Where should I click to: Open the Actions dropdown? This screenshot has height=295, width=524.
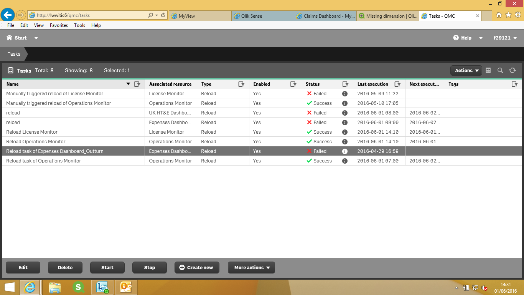point(466,70)
